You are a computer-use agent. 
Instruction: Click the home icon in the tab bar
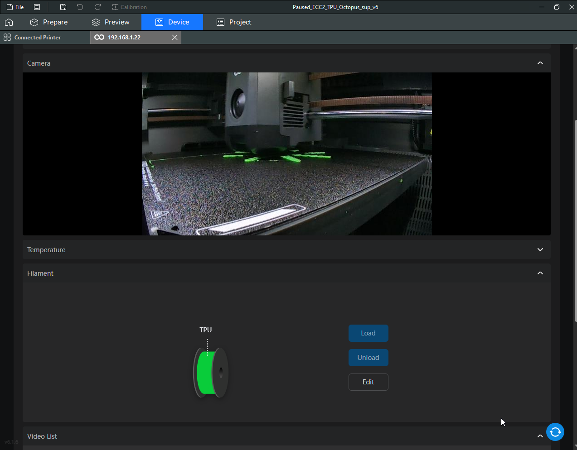(9, 22)
